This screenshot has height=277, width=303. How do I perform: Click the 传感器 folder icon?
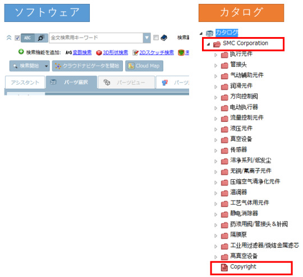click(224, 151)
